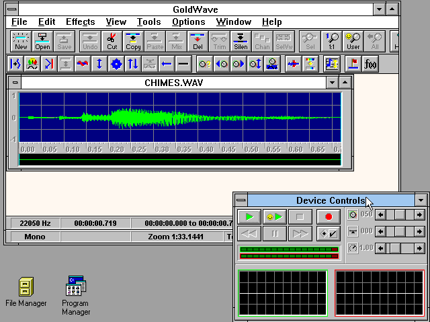Click the circle with vertical arrow icon
This screenshot has width=430, height=322.
coord(255,64)
